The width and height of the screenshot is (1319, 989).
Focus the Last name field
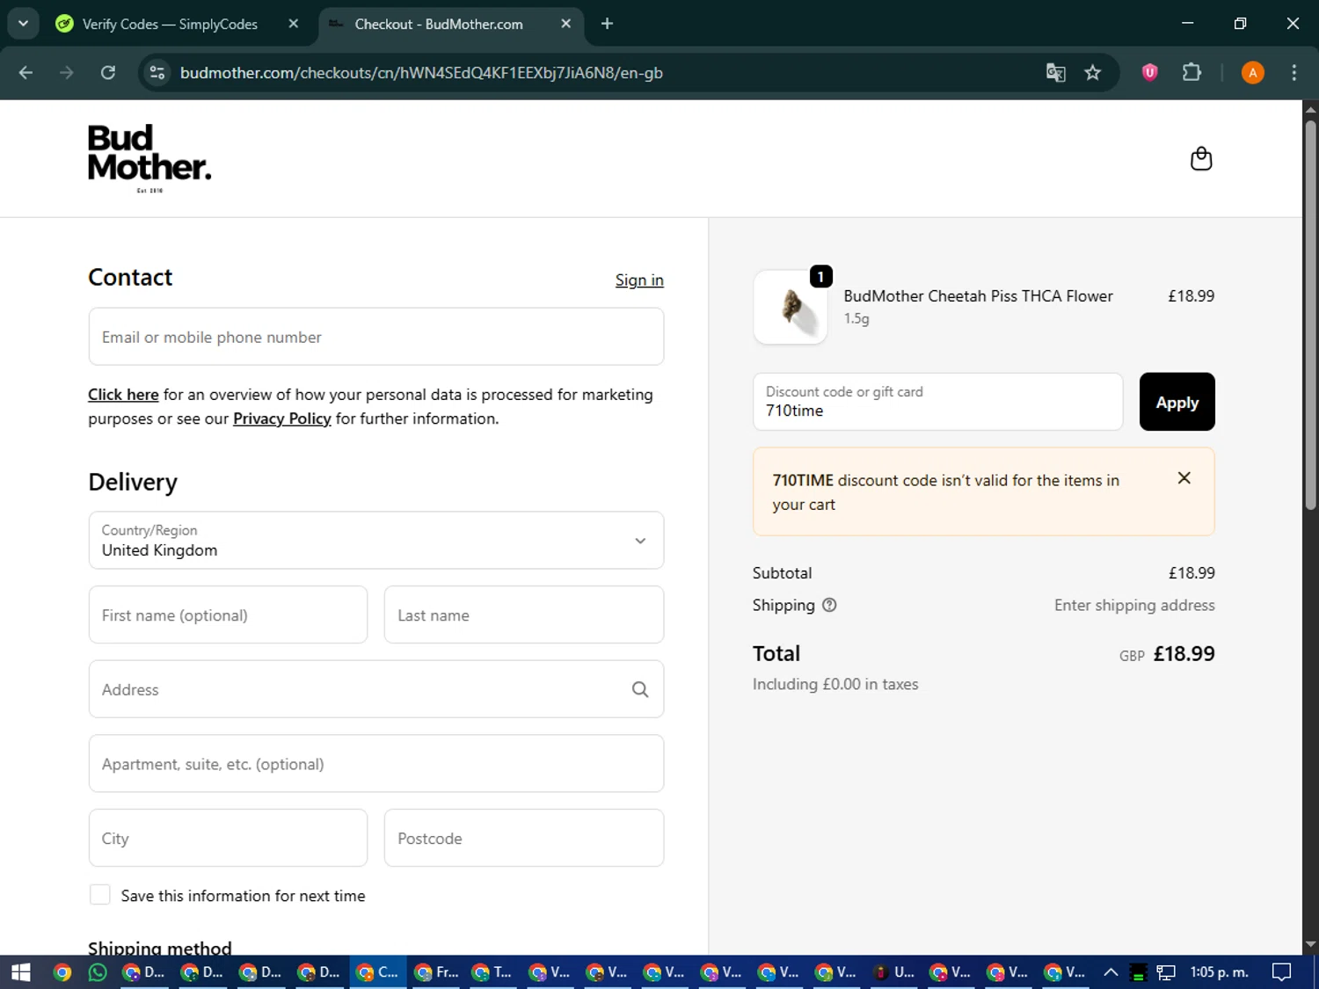click(x=524, y=614)
